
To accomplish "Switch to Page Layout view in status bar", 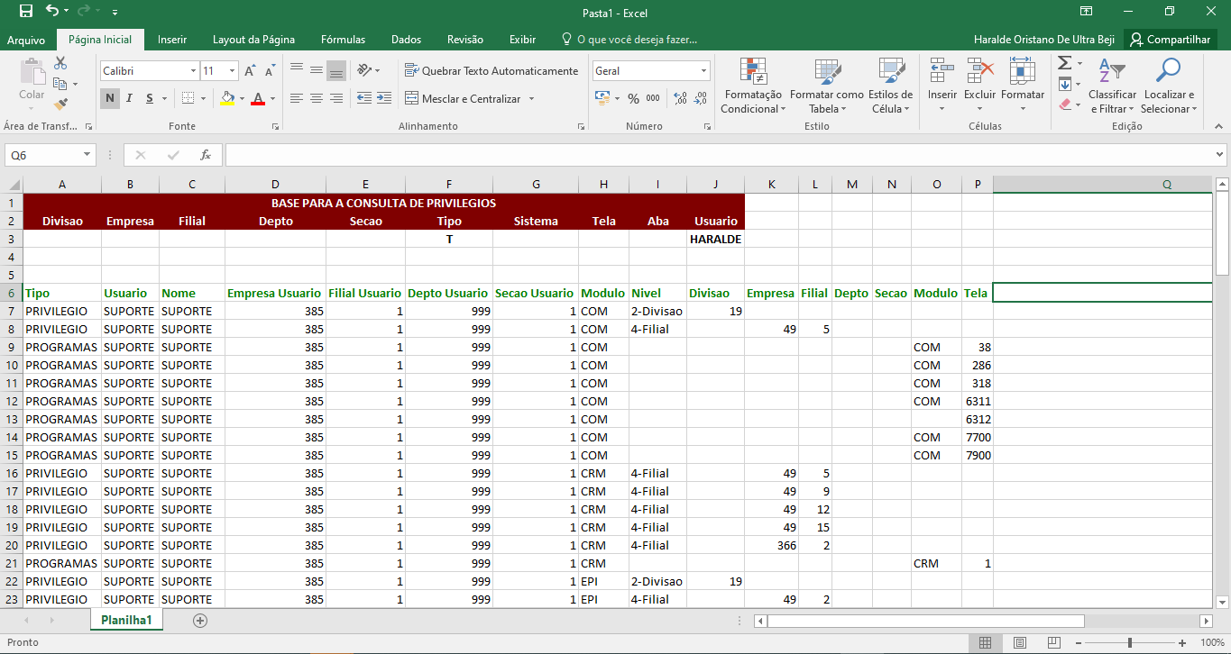I will pos(1018,643).
